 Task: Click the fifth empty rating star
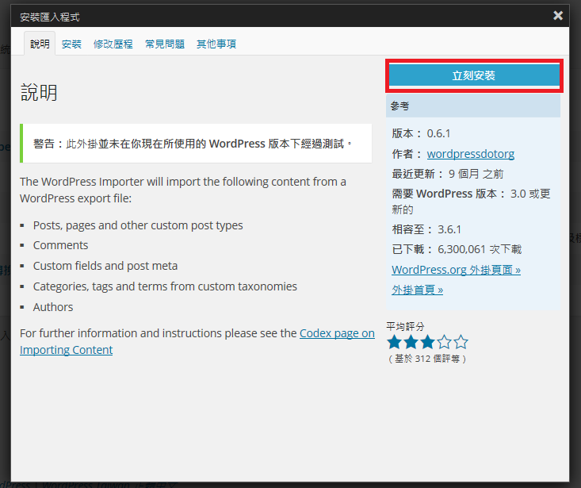[x=461, y=342]
